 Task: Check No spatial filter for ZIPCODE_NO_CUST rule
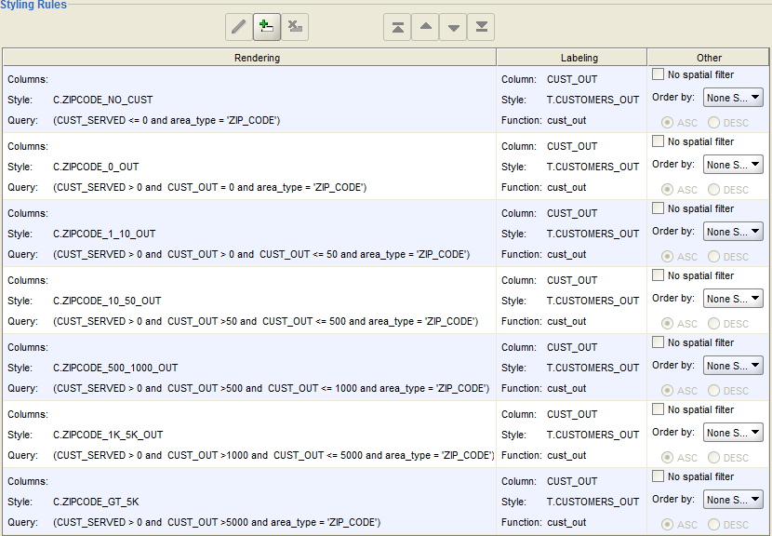tap(658, 74)
